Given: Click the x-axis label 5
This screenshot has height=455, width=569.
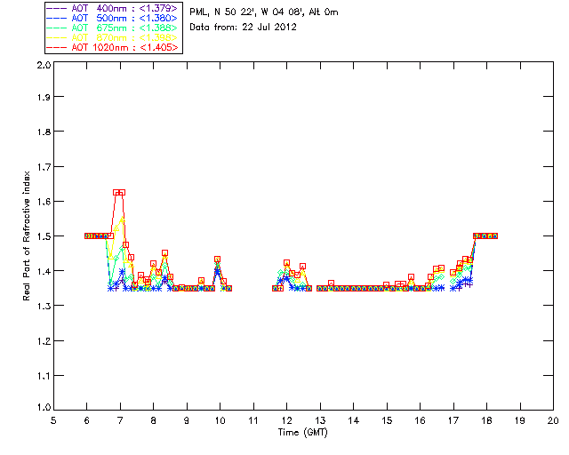Looking at the screenshot, I should (x=53, y=420).
